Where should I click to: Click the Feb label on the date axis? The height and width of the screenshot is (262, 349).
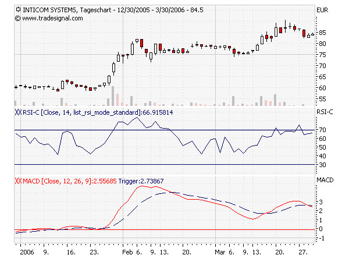click(x=127, y=252)
